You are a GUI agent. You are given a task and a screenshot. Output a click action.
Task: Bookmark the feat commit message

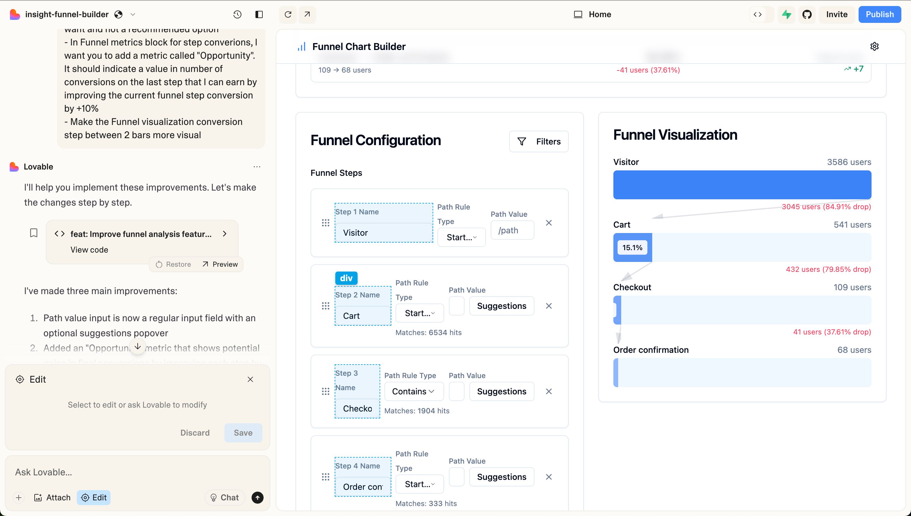(x=34, y=233)
